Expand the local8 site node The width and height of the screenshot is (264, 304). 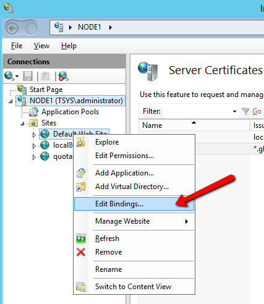tap(34, 146)
